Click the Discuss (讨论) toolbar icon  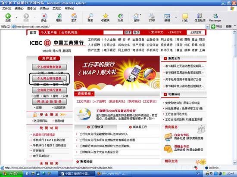185,16
